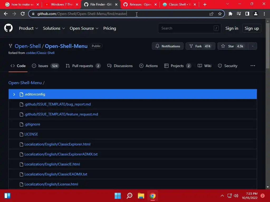Open the Extensions puzzle icon
This screenshot has height=202, width=270.
230,14
